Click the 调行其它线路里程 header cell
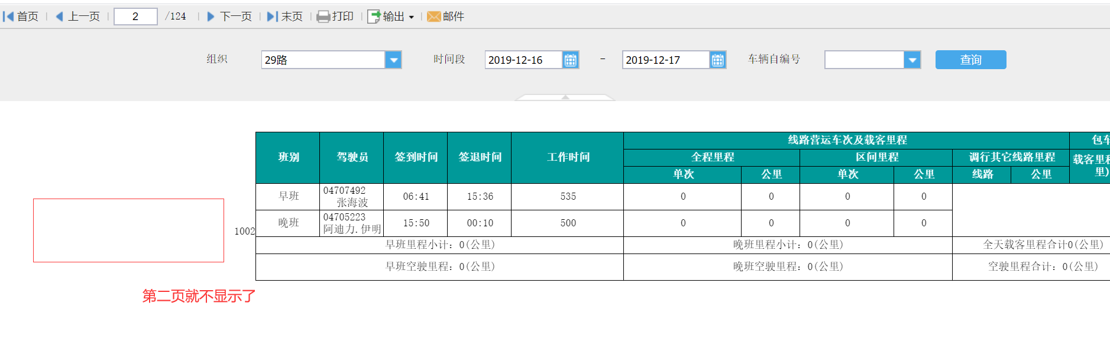Screen dimensions: 1110x338 (1011, 158)
